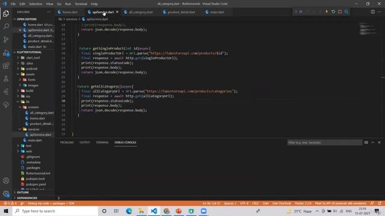The height and width of the screenshot is (216, 385).
Task: Open the Testing flask icon
Action: 6,79
